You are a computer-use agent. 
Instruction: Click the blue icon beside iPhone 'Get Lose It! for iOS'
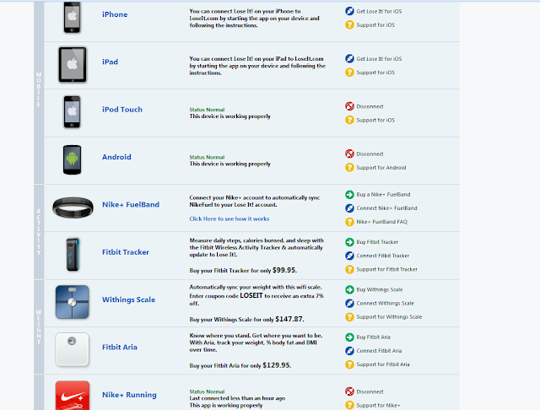click(349, 11)
